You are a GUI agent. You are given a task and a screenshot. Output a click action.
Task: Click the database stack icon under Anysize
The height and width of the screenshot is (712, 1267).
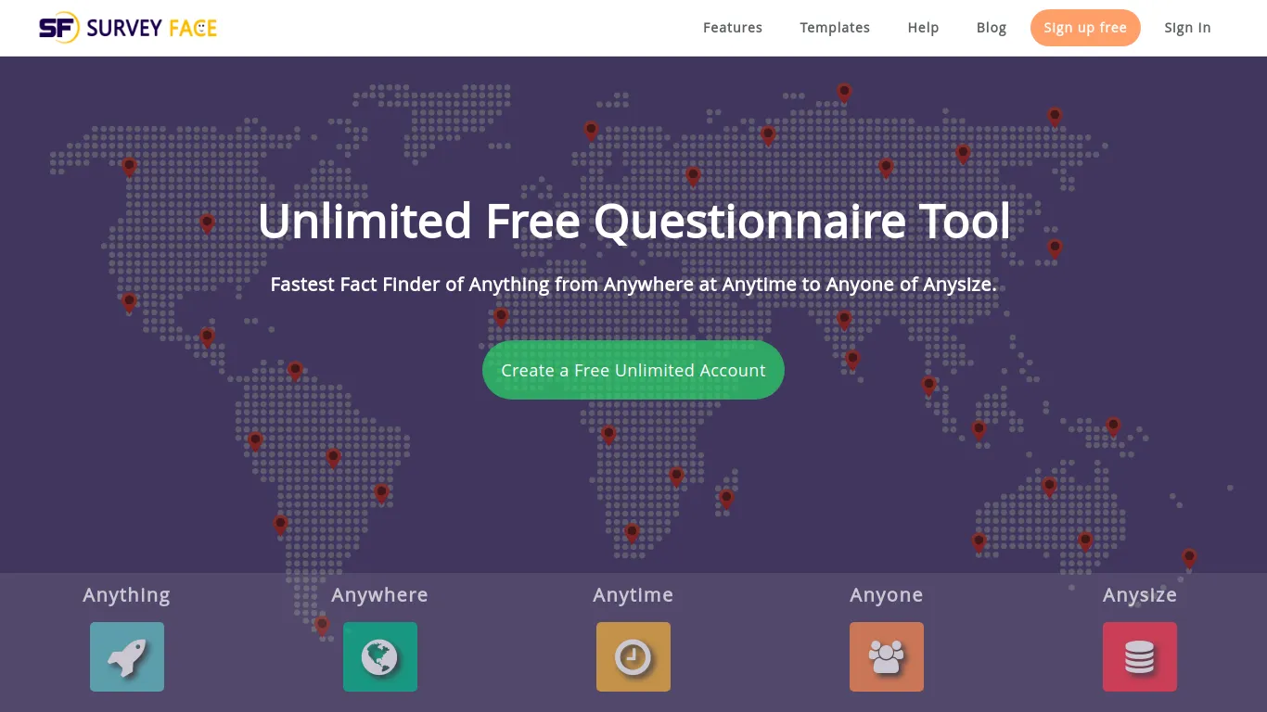click(x=1140, y=656)
